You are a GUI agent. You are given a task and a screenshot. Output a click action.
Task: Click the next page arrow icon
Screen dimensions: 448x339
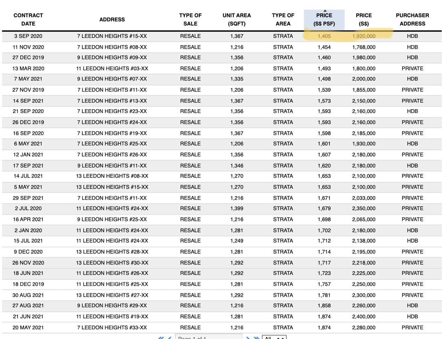coord(248,338)
